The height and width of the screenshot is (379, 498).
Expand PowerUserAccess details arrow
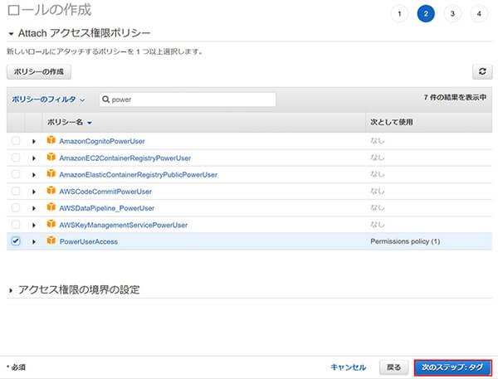coord(34,242)
